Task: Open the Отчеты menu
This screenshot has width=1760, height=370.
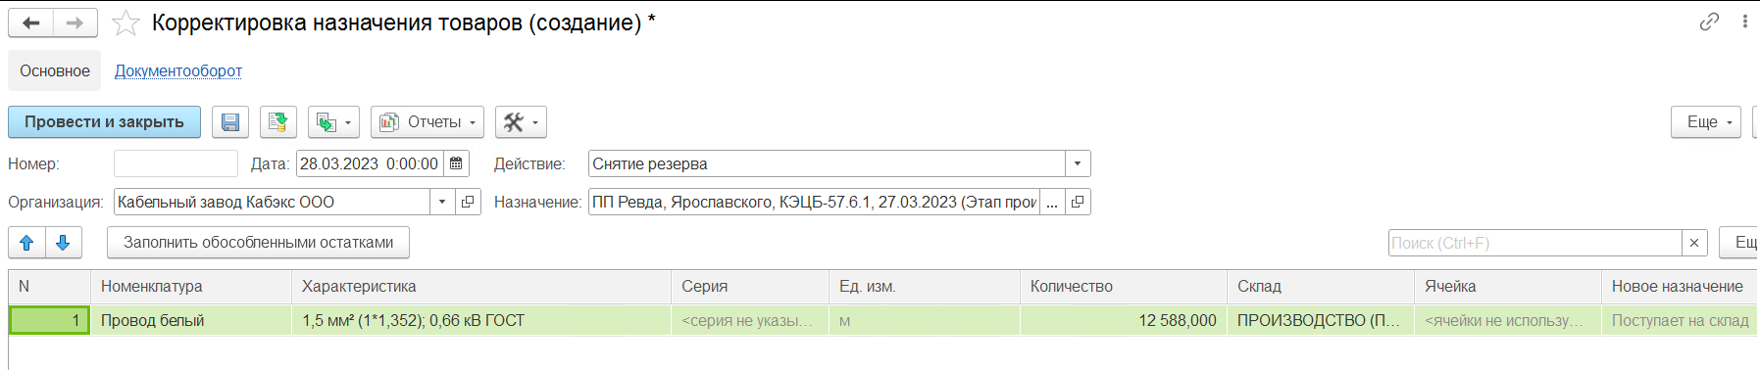Action: (x=427, y=122)
